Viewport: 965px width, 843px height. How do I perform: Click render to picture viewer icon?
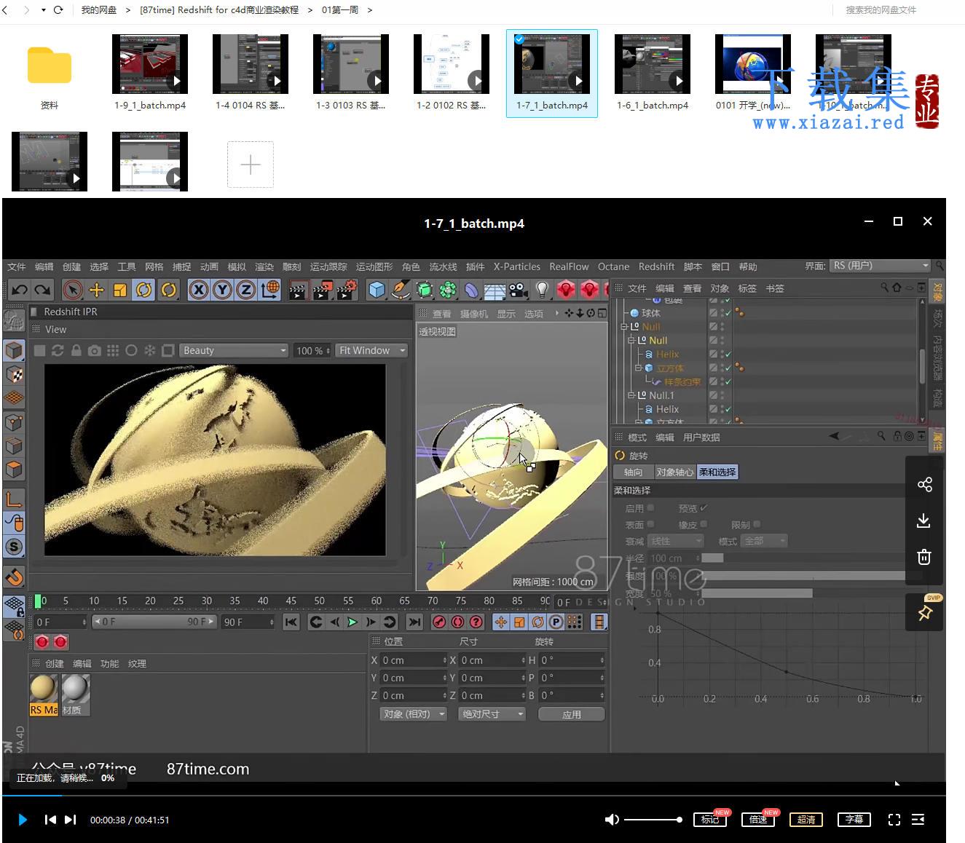tap(322, 290)
